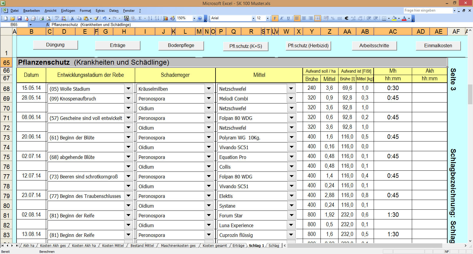Open the Einfügen menu
Screen dimensions: 473x254
[x=68, y=11]
